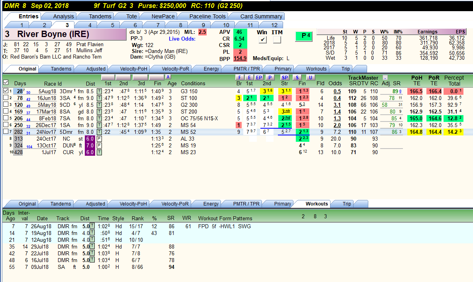Check the 24Nov17 paceline checkbox

[x=6, y=131]
